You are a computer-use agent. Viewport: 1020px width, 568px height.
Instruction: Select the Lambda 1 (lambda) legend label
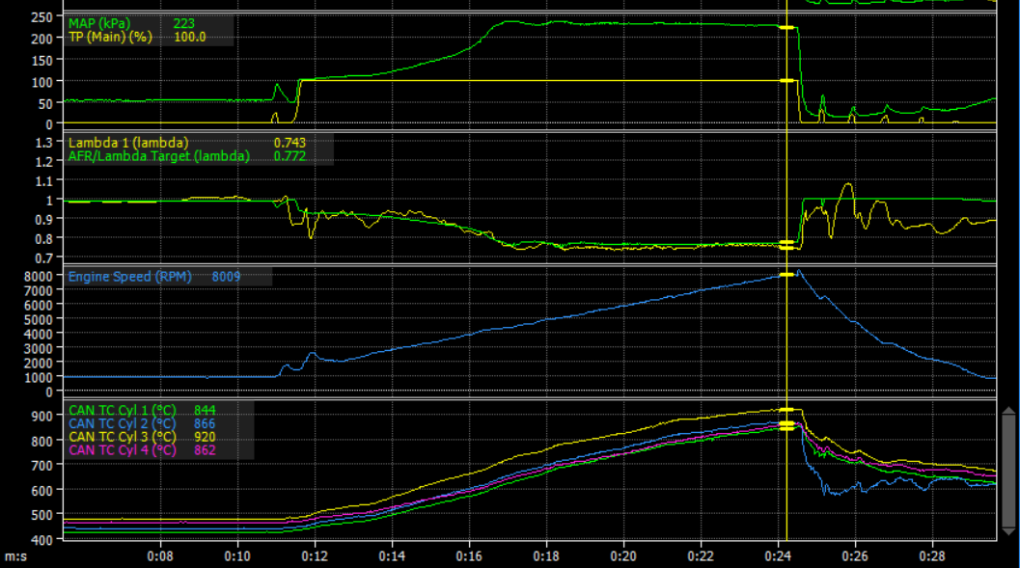pos(128,143)
